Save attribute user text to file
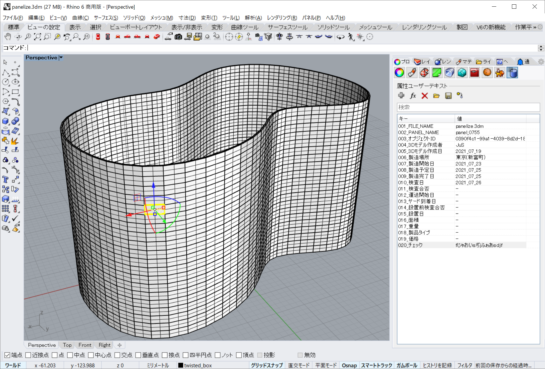This screenshot has height=369, width=545. click(448, 95)
